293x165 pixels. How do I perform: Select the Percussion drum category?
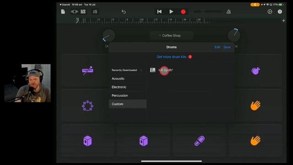click(x=127, y=95)
